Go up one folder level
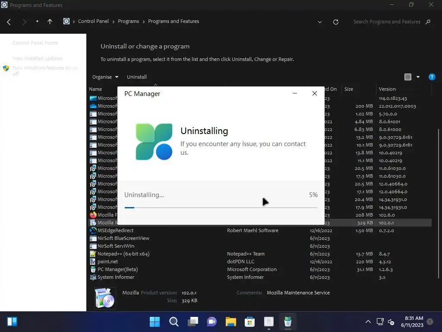Screen dimensions: 442x332 click(50, 22)
